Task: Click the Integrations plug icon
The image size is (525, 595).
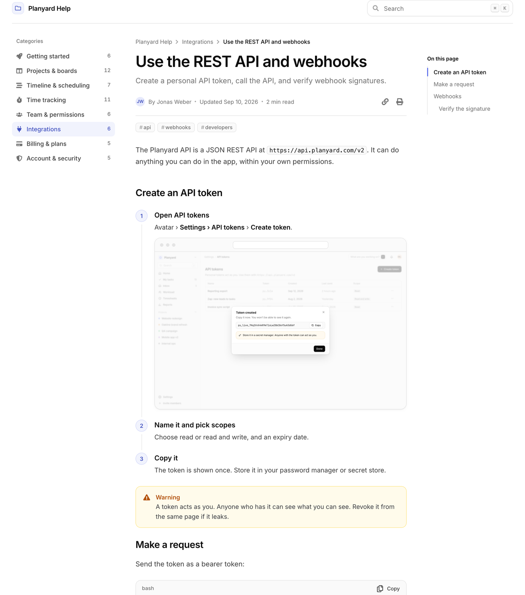Action: point(19,129)
